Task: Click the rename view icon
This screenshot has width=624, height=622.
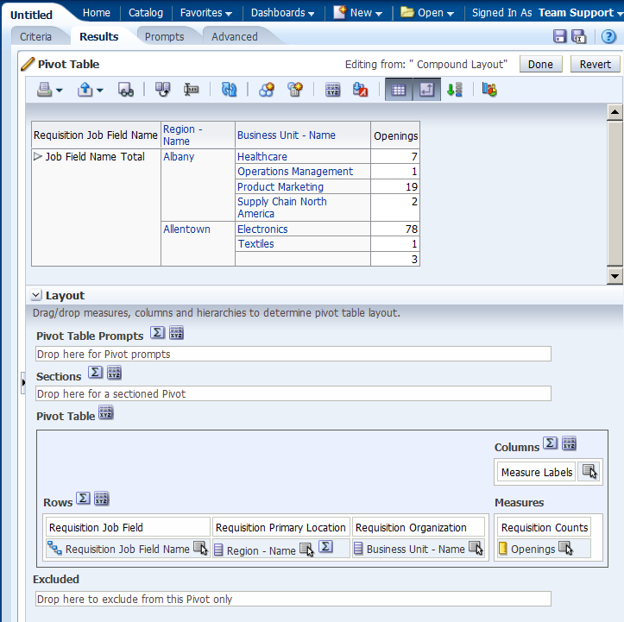Action: click(191, 90)
